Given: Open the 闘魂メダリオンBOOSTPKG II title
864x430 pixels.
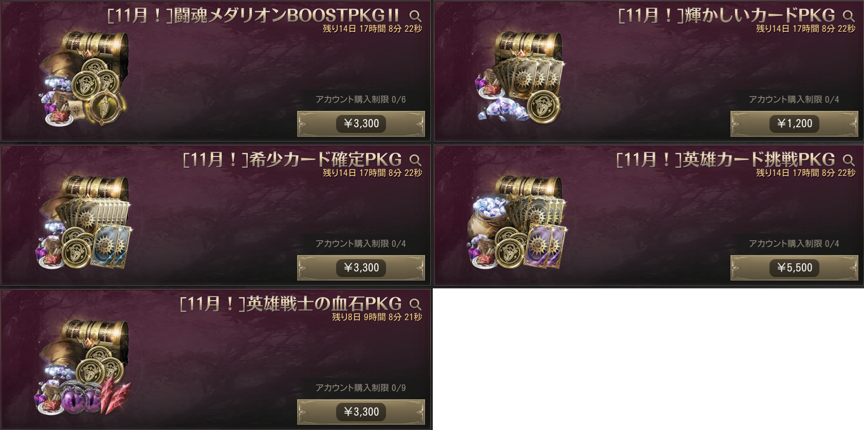Looking at the screenshot, I should (253, 16).
